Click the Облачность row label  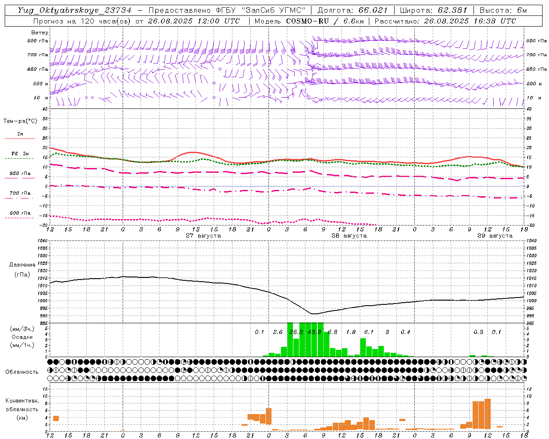pos(21,372)
